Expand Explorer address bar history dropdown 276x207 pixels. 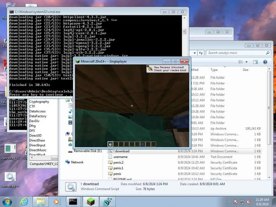[195, 53]
